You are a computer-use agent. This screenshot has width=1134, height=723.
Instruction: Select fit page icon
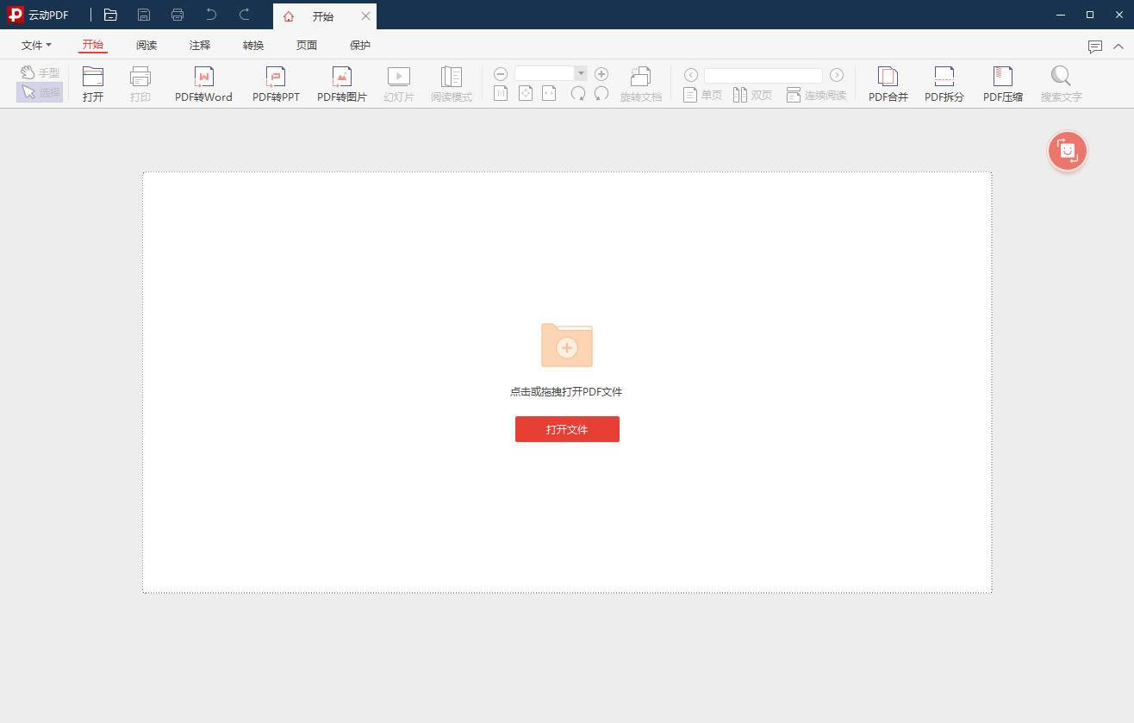(x=526, y=93)
